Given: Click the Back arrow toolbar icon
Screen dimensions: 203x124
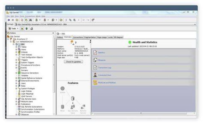Looking at the screenshot, I should [9, 20].
